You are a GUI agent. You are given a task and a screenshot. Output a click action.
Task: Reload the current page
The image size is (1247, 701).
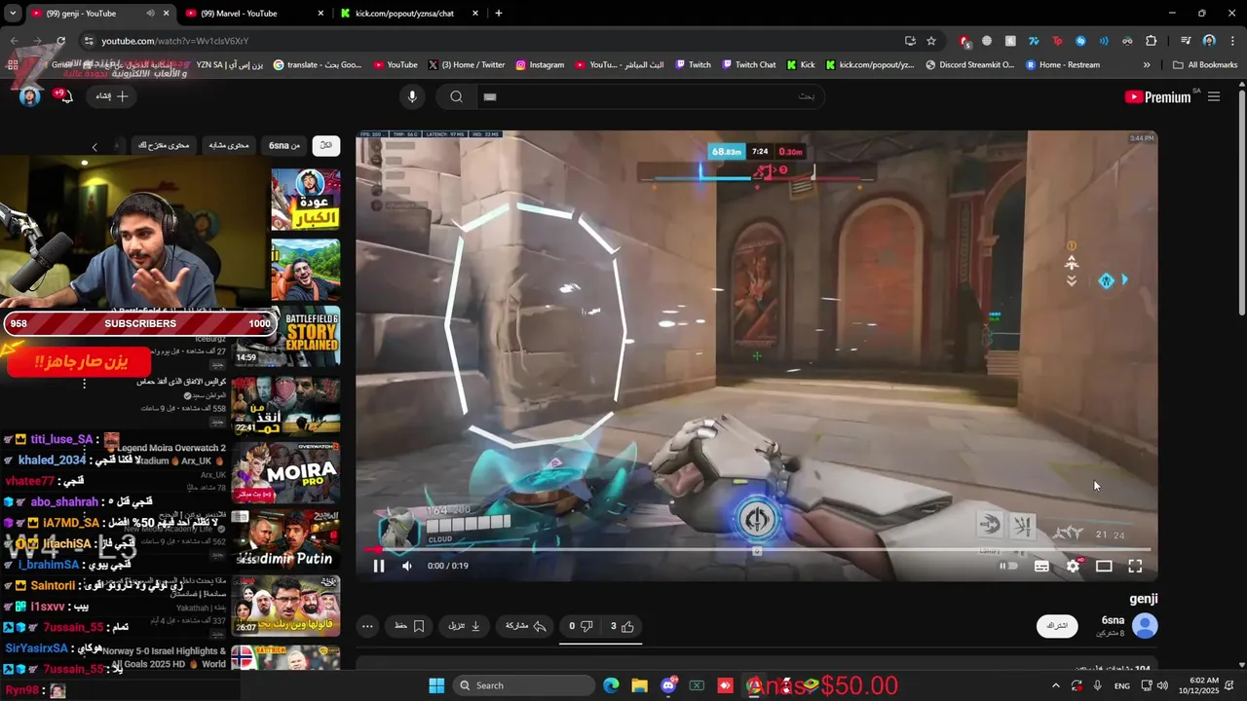tap(60, 41)
